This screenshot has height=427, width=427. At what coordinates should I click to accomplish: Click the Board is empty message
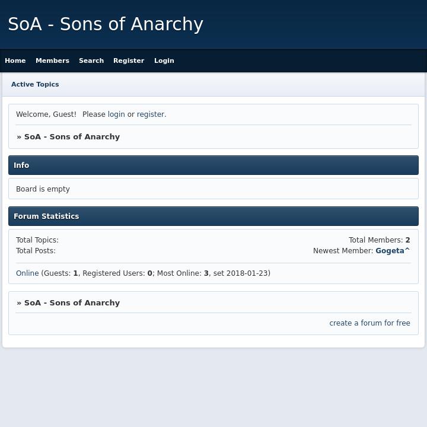coord(43,189)
